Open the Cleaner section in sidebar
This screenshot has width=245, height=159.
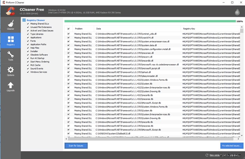click(x=10, y=25)
